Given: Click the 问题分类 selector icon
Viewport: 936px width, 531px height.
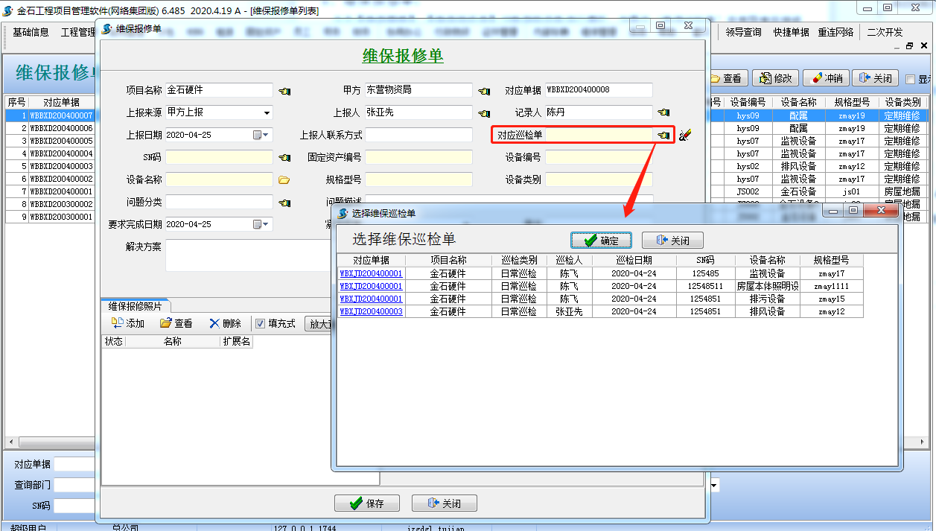Looking at the screenshot, I should pyautogui.click(x=284, y=202).
